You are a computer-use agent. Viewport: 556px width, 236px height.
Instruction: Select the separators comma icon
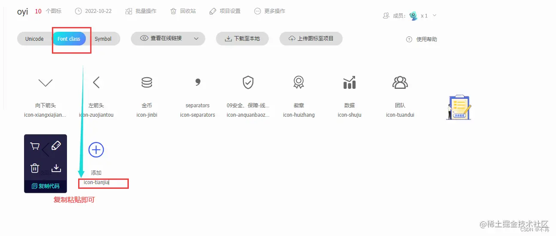tap(197, 82)
